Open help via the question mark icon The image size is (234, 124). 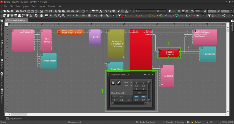(83, 11)
